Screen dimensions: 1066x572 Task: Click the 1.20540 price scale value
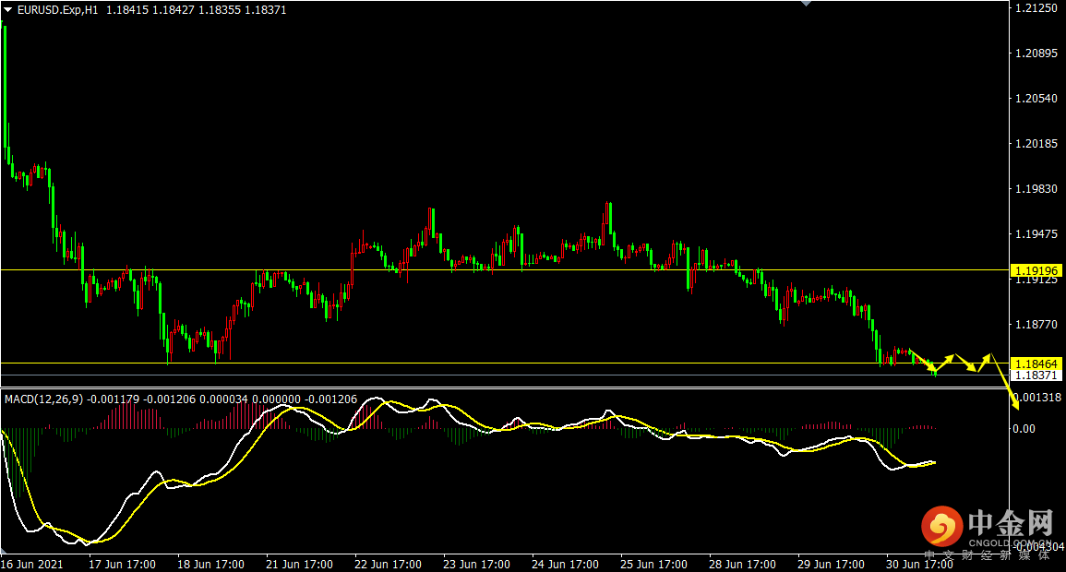click(x=1036, y=99)
